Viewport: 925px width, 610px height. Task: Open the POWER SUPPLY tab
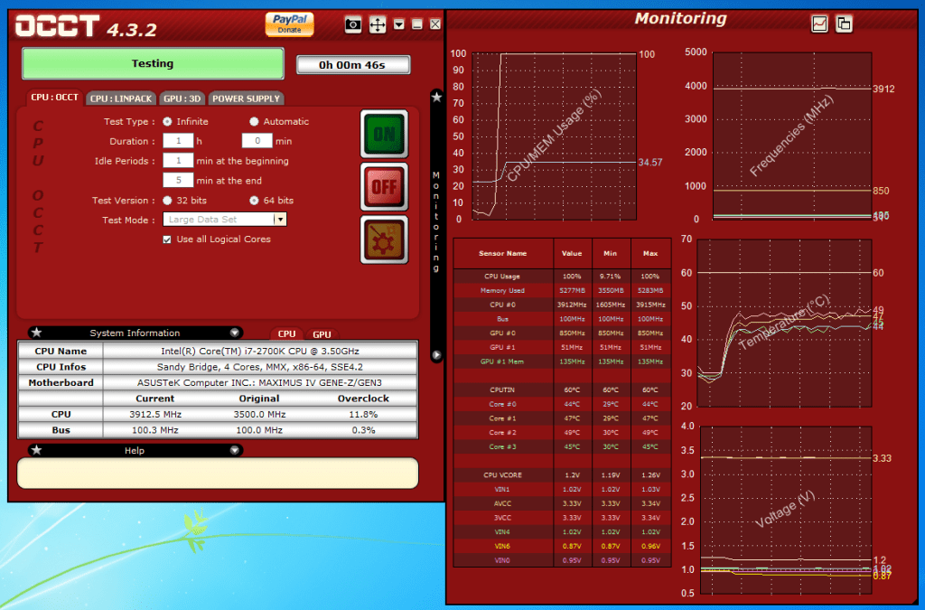(247, 99)
